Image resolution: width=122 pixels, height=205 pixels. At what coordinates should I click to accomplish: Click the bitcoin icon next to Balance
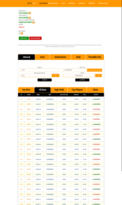click(x=22, y=33)
